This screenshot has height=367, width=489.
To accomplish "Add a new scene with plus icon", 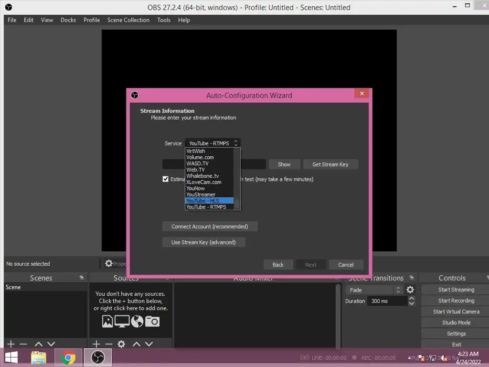I will click(x=11, y=344).
